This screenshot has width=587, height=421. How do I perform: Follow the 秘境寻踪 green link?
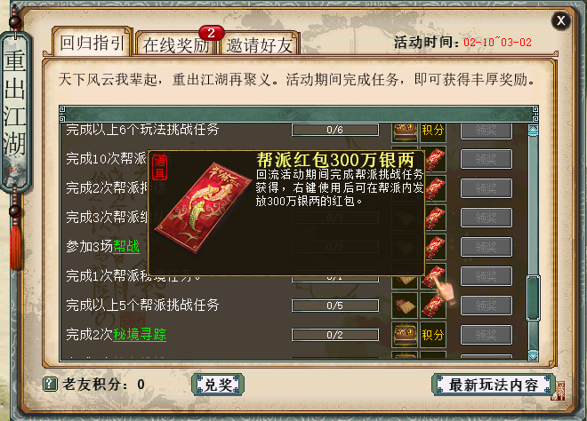coord(140,334)
